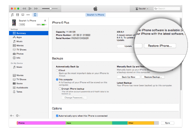Click the Other segment of storage bar
This screenshot has height=140, width=191.
point(141,123)
